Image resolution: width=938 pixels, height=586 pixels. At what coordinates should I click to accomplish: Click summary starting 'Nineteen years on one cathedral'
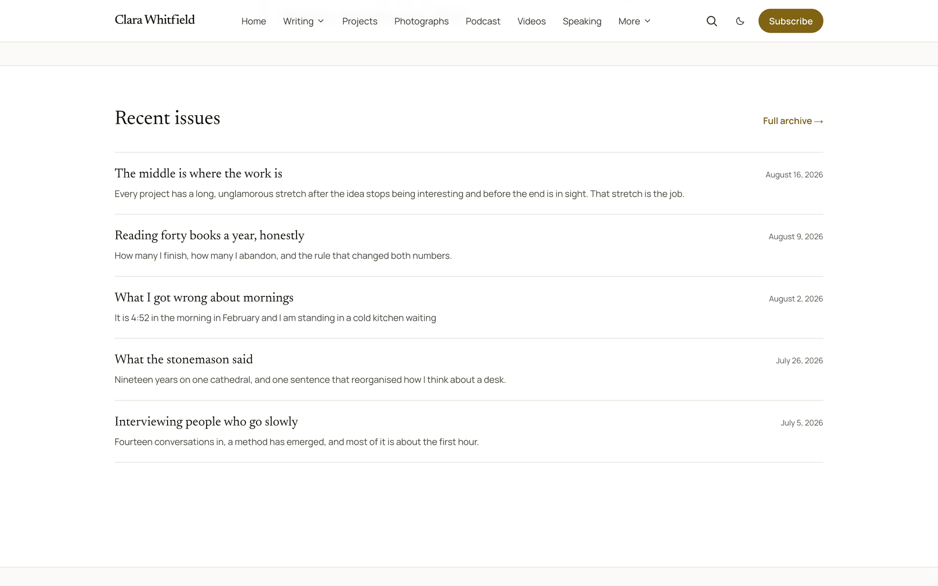(x=310, y=380)
